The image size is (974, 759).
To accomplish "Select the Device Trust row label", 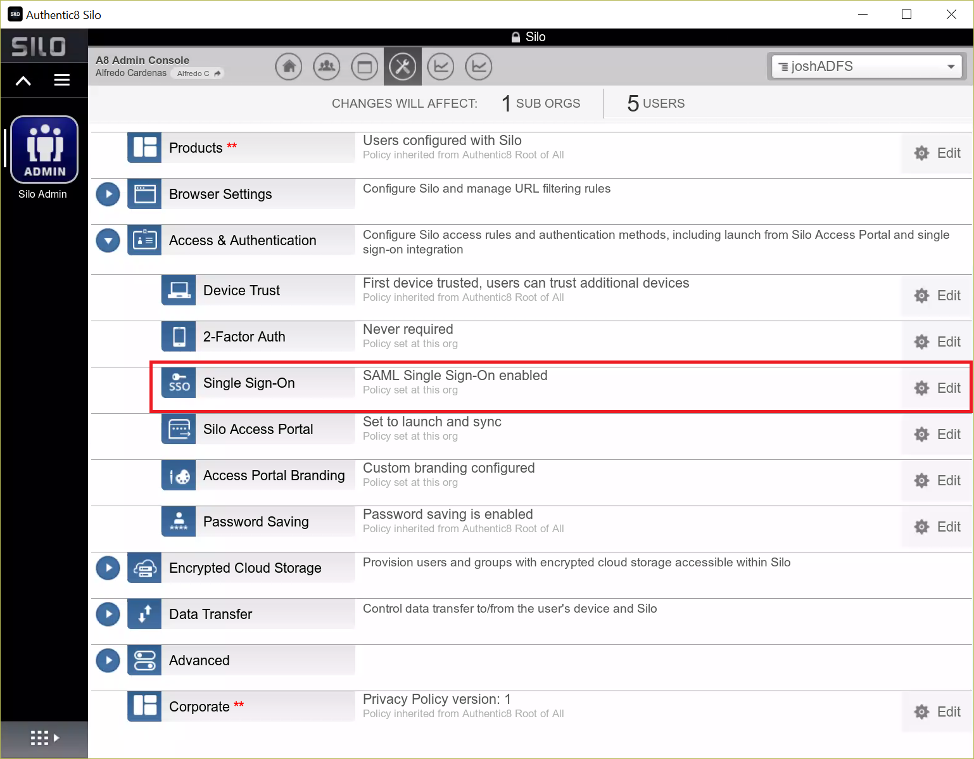I will point(241,291).
